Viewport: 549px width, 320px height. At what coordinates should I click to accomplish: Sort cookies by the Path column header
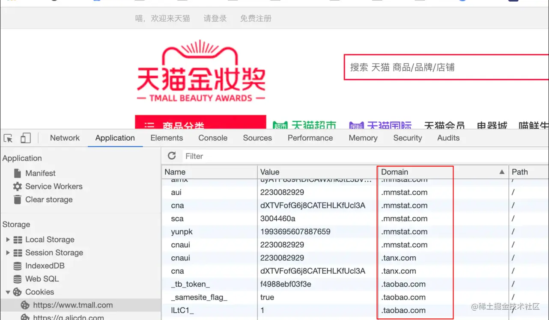click(529, 172)
